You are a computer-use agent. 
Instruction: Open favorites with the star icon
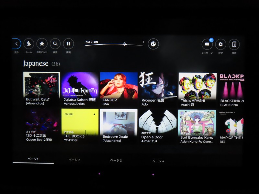coord(42,44)
